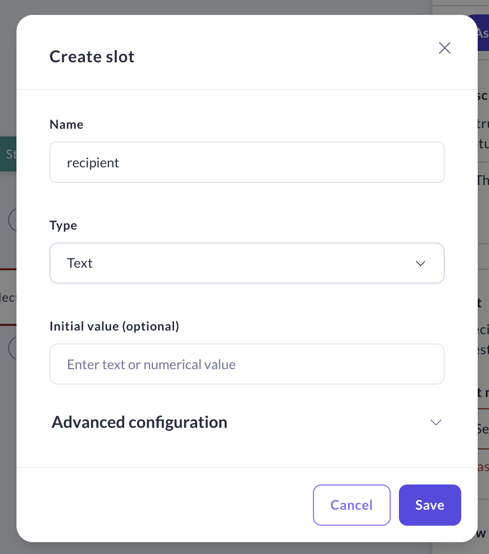This screenshot has width=489, height=554.
Task: Click the red-bordered flow step at left edge
Action: 8,297
